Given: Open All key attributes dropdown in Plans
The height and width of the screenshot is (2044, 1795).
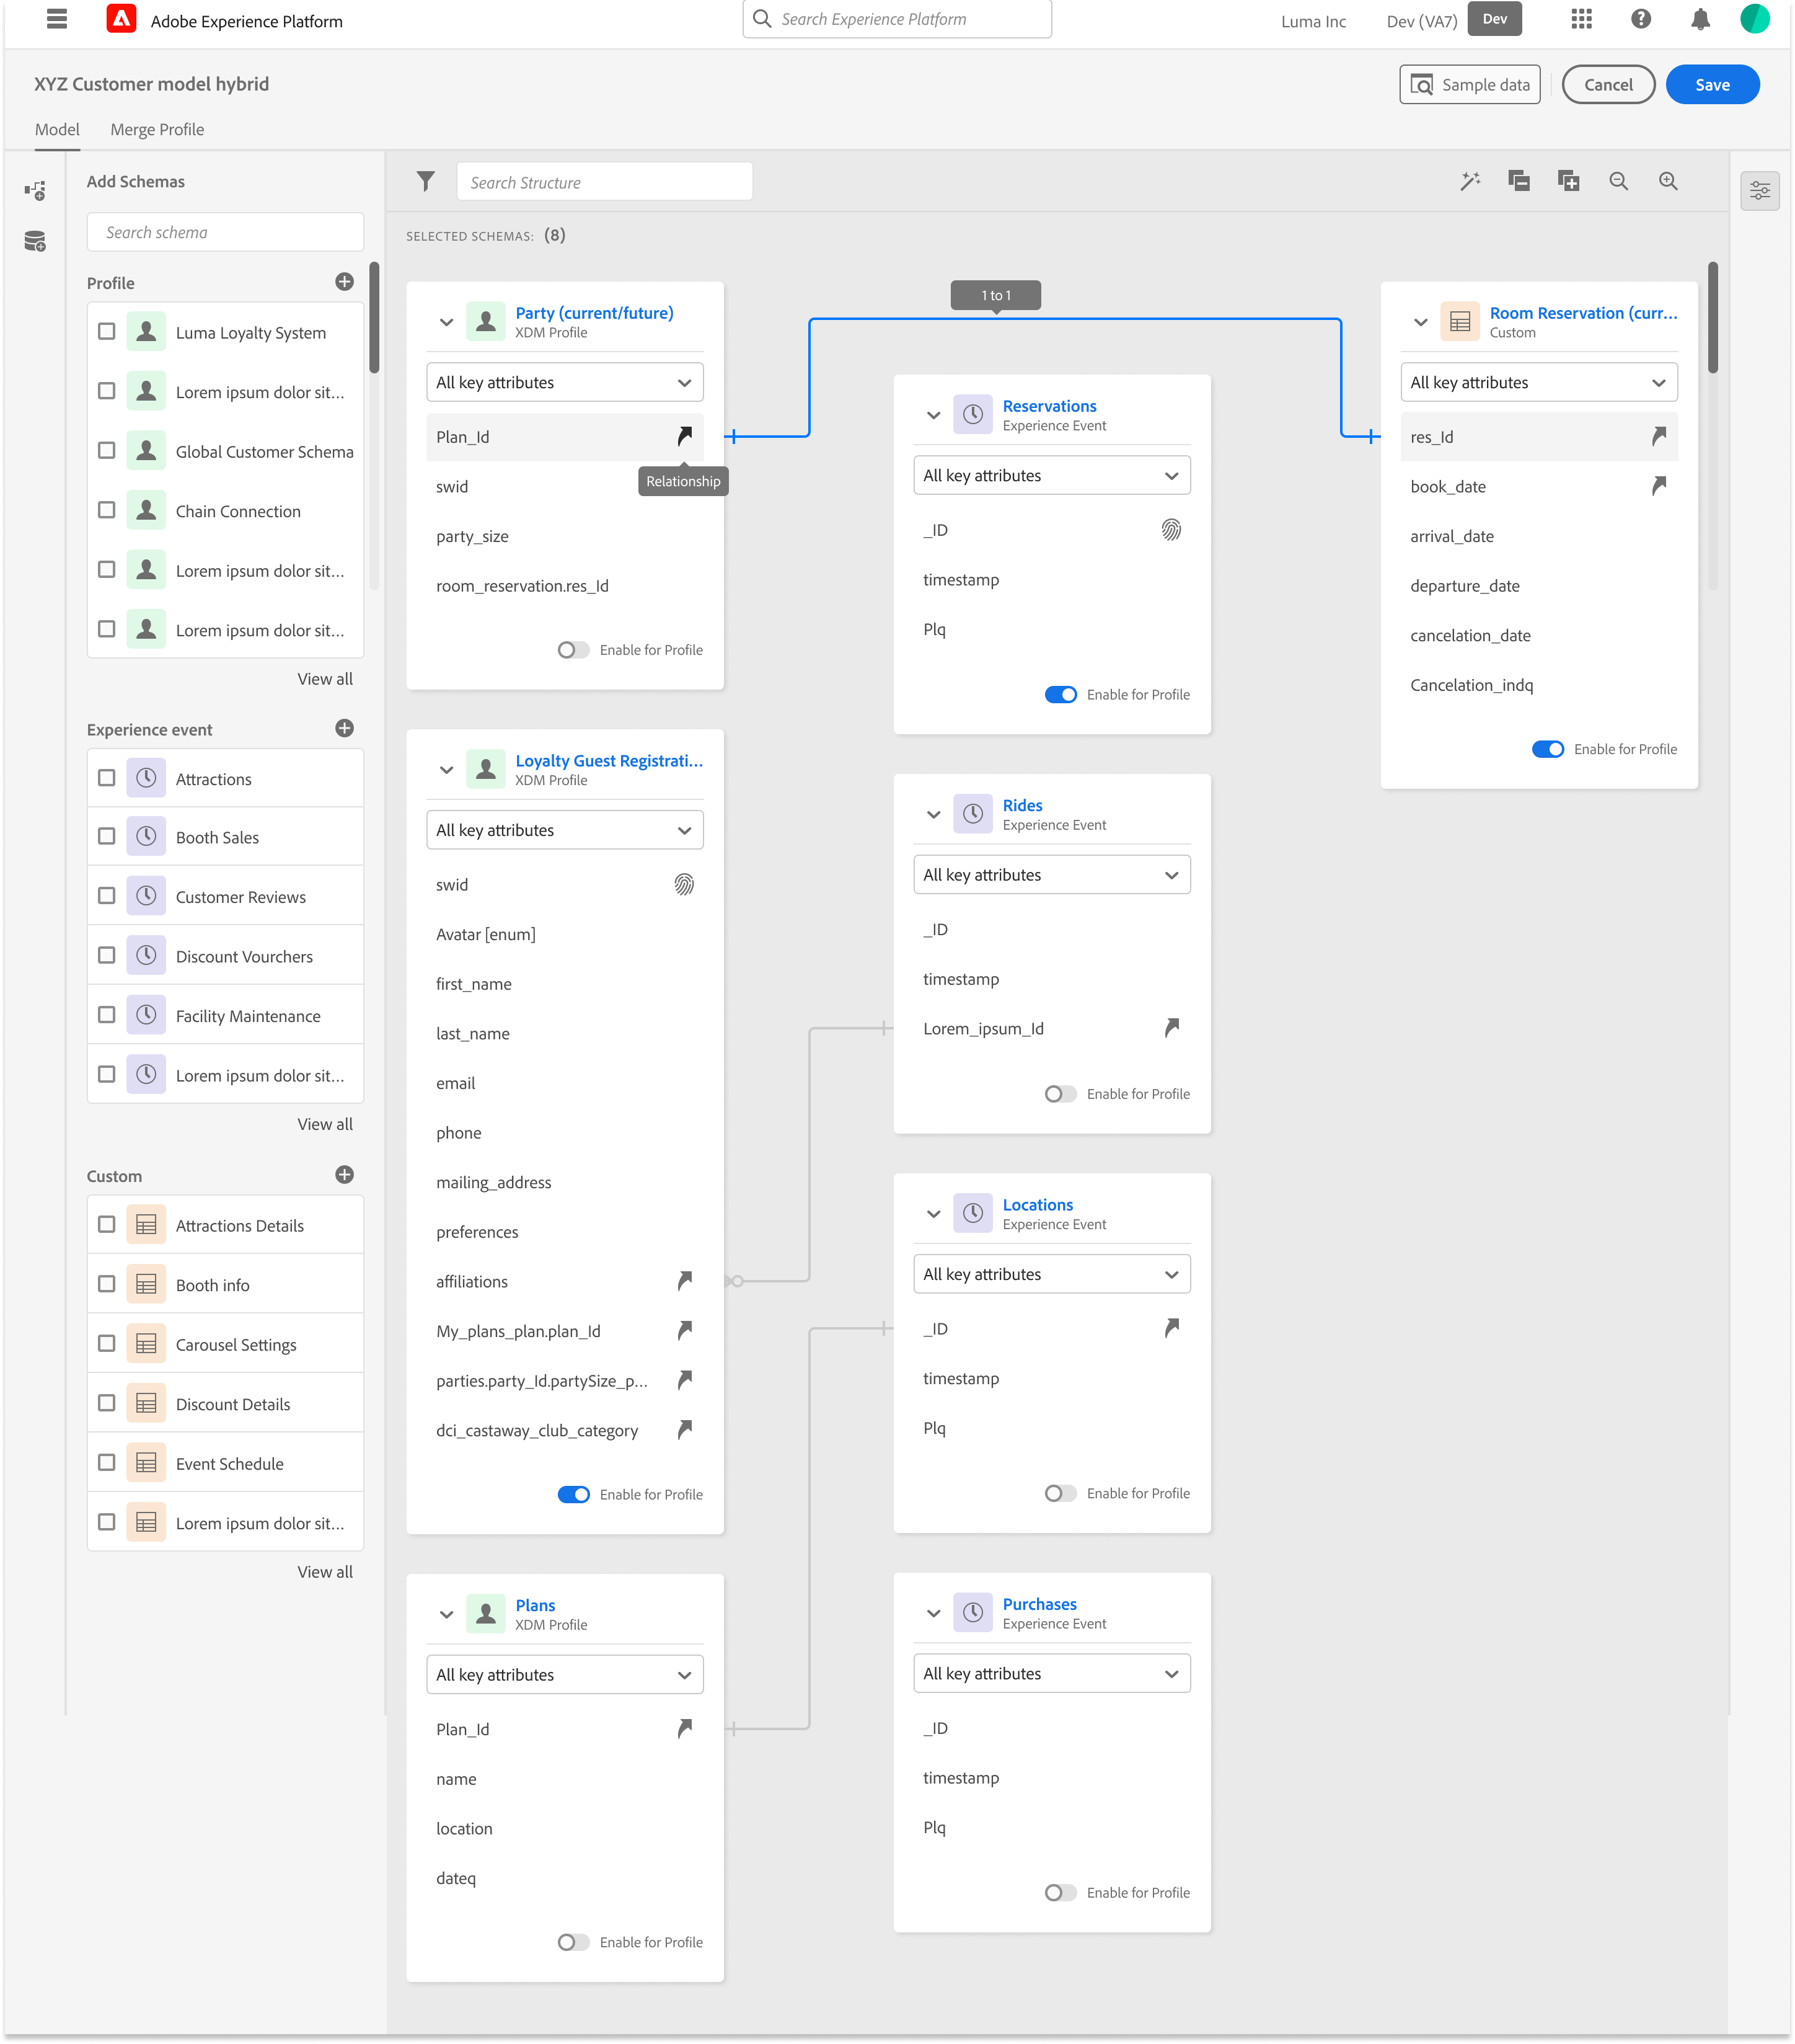Looking at the screenshot, I should [x=565, y=1675].
